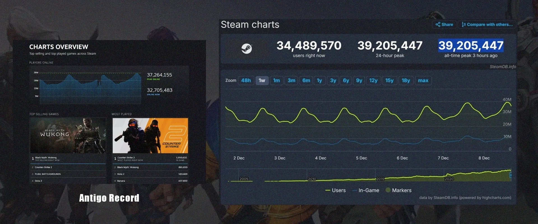
Task: Click the 32,705,483 online now figure
Action: pos(160,90)
